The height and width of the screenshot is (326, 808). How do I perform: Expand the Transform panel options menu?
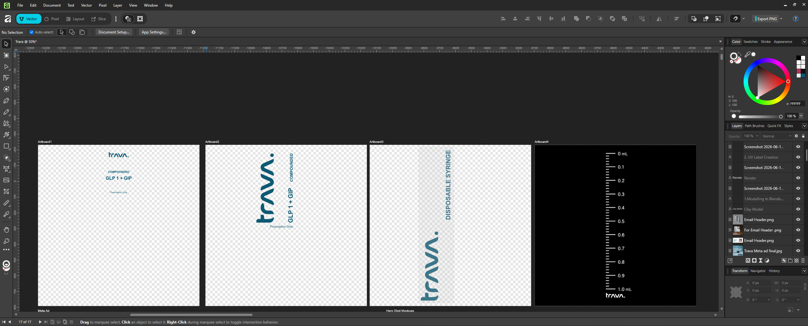pyautogui.click(x=804, y=271)
